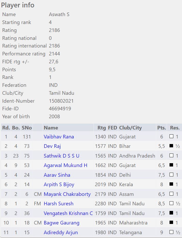Click the white color square in Vaibhav Rana's row
Viewport: 182px width, 238px height.
point(171,137)
